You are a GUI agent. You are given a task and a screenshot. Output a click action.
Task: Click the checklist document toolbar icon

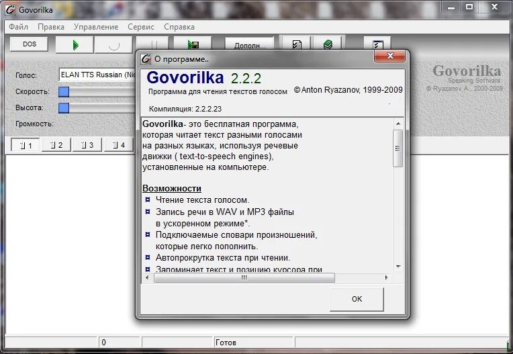(297, 44)
